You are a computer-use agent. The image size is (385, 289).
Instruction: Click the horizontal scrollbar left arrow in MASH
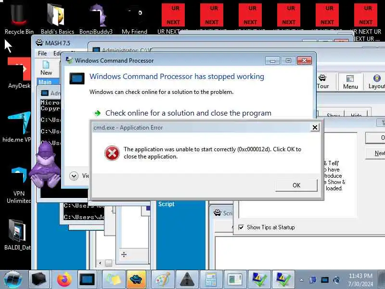click(100, 263)
